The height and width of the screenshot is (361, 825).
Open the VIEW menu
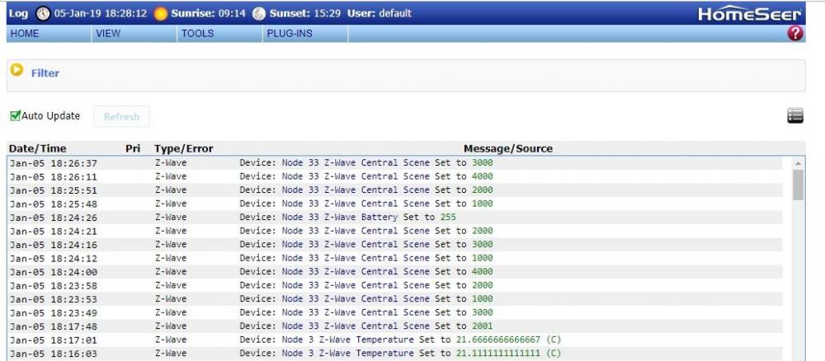tap(108, 34)
